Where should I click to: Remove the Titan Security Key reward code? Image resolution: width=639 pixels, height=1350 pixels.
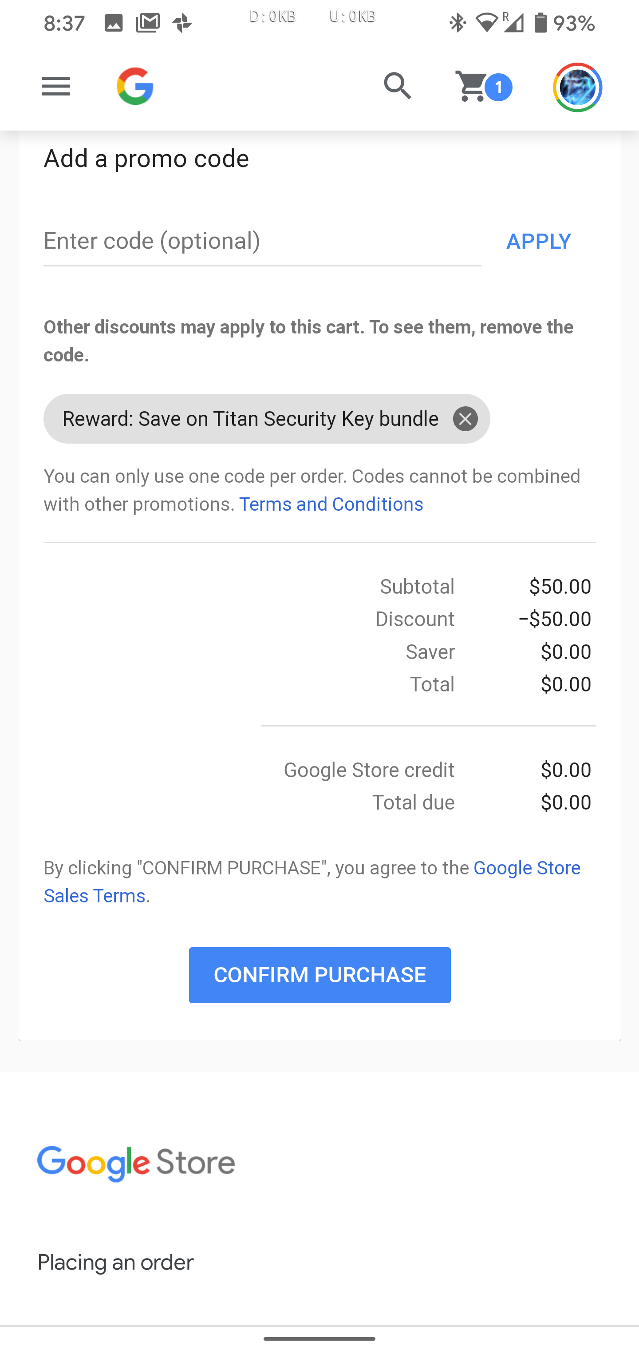coord(465,419)
